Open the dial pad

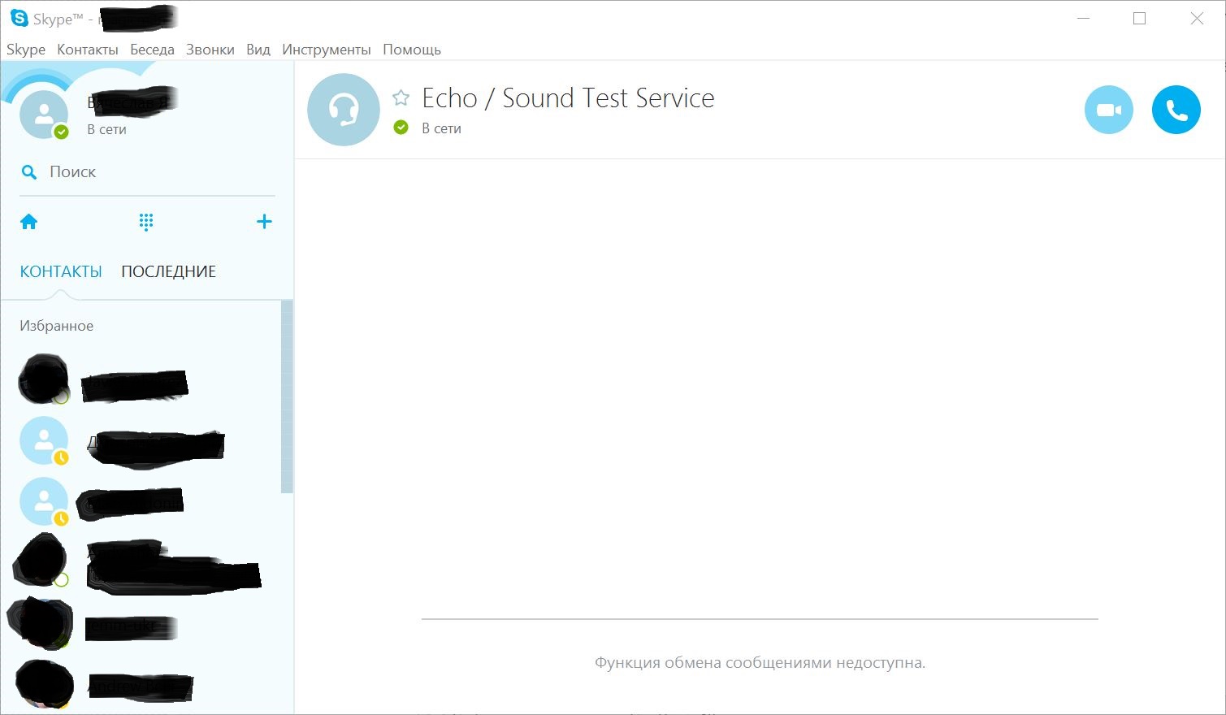point(146,222)
